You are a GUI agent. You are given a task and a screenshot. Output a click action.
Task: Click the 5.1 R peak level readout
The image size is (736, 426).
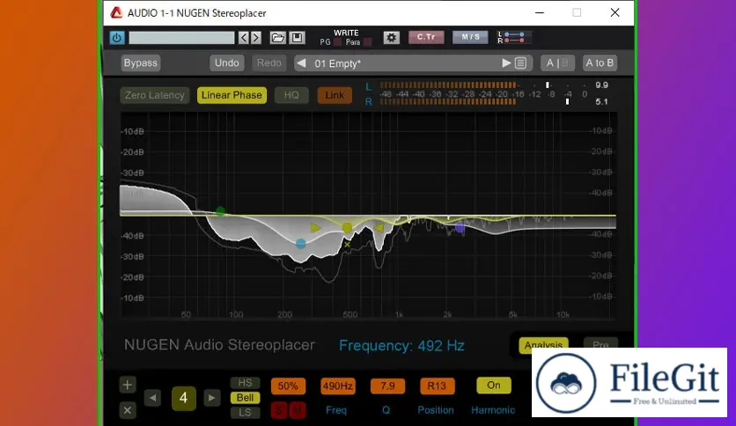coord(602,102)
